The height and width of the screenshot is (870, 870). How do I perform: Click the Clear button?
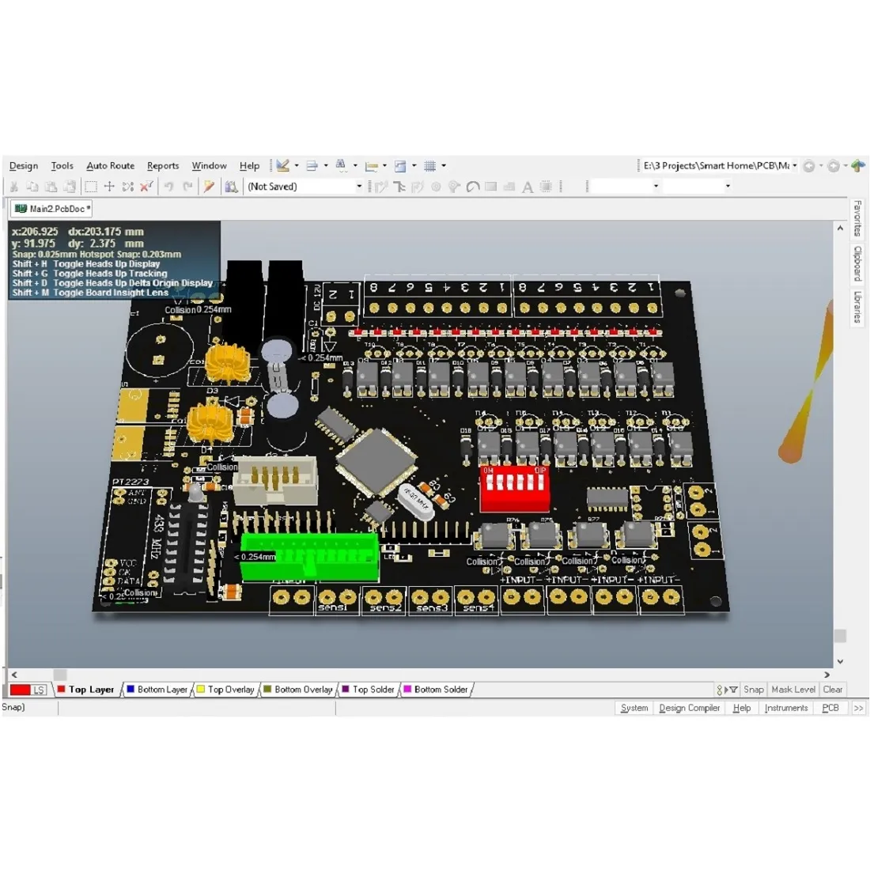833,690
